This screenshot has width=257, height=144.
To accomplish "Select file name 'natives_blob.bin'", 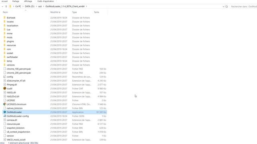I will click(14, 108).
